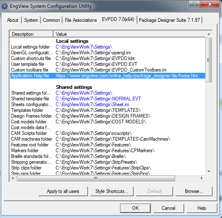This screenshot has height=218, width=222.
Task: Select the Features root folder row
Action: pyautogui.click(x=107, y=145)
